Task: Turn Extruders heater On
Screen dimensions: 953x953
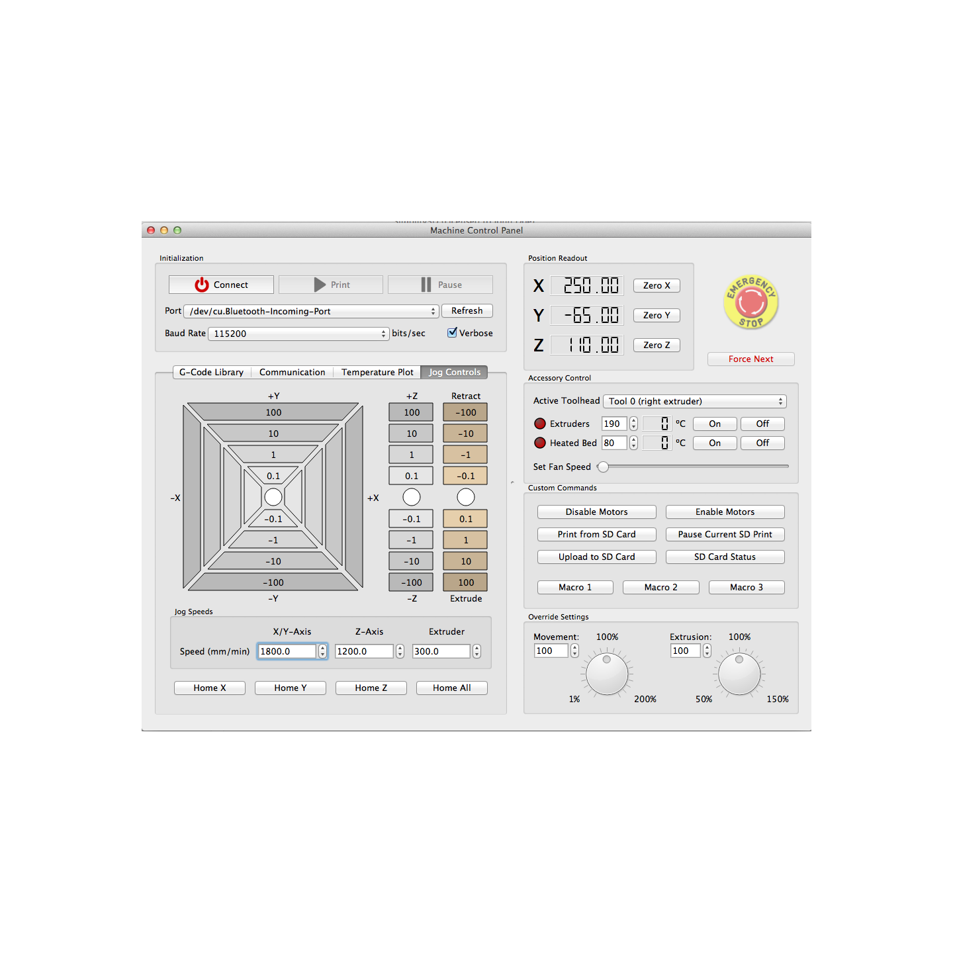Action: point(715,424)
